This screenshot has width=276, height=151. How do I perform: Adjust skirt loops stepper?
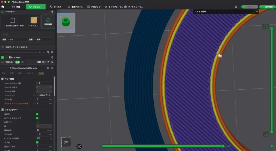pos(37,83)
